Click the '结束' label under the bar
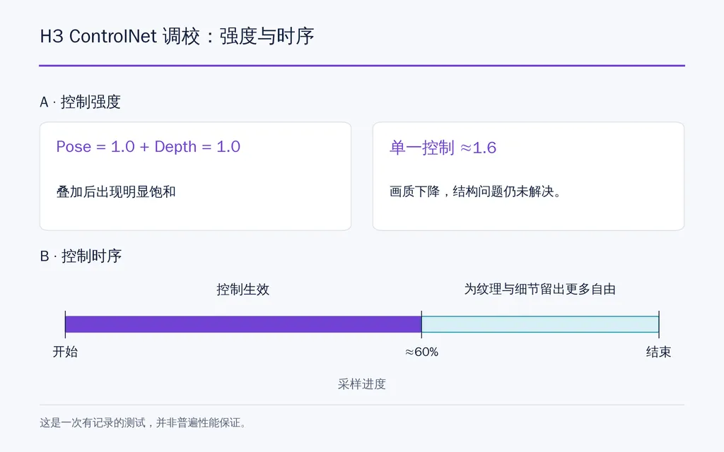This screenshot has width=724, height=452. pyautogui.click(x=658, y=352)
